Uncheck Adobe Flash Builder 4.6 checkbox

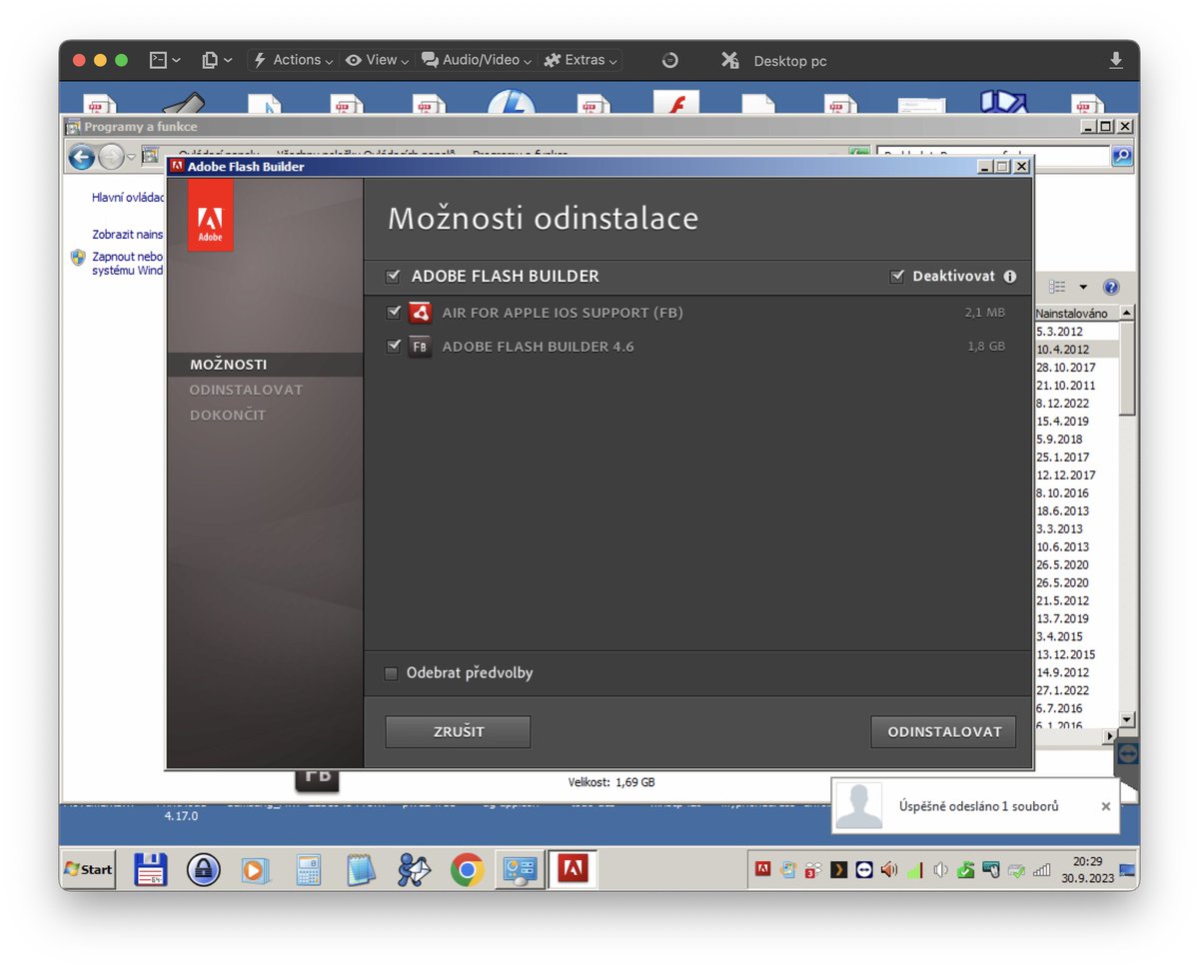click(393, 347)
